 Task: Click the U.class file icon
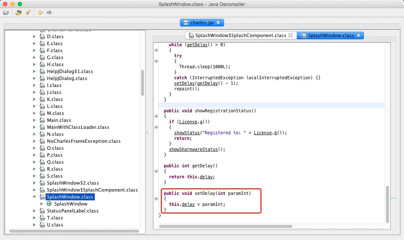point(42,225)
